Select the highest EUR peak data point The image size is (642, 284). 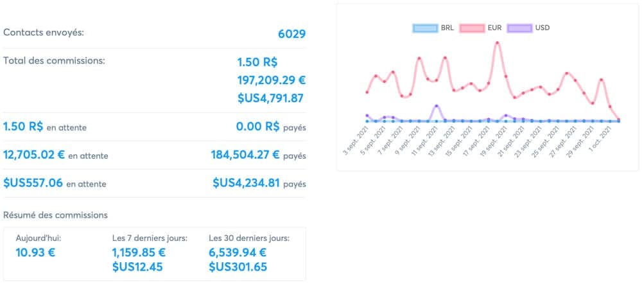[x=497, y=42]
